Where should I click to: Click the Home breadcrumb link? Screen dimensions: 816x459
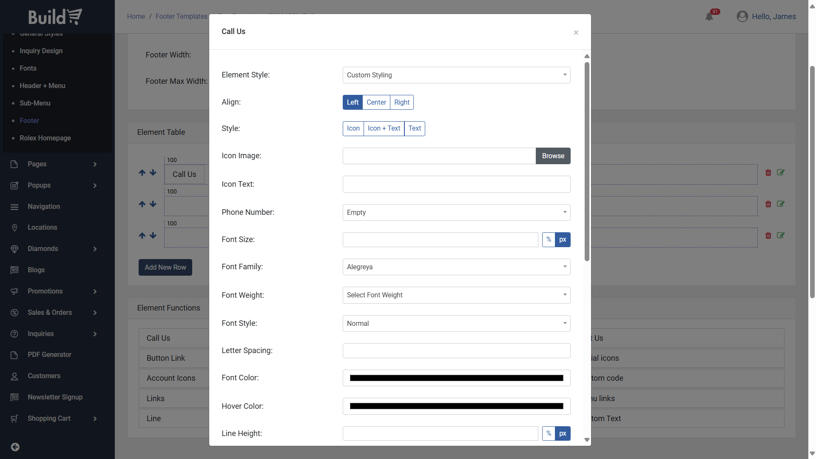tap(136, 17)
